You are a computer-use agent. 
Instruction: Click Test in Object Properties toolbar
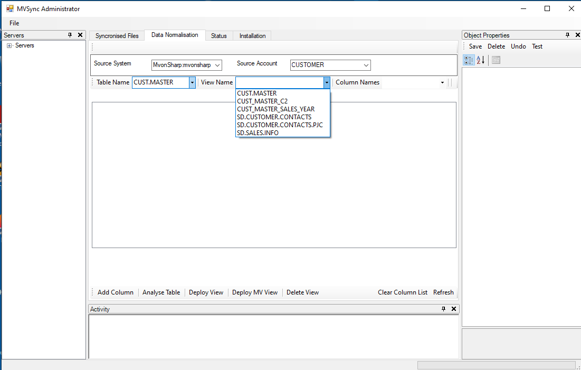pyautogui.click(x=537, y=46)
